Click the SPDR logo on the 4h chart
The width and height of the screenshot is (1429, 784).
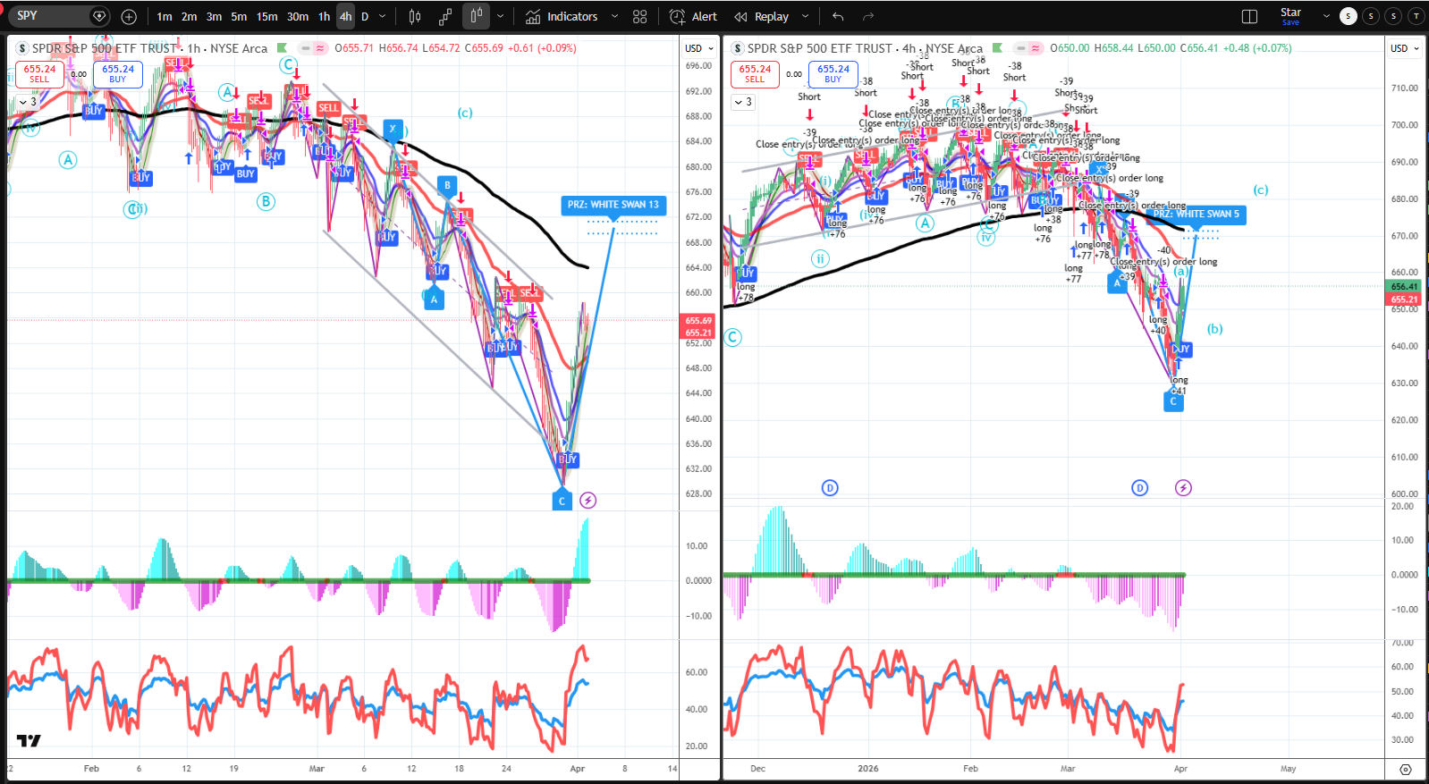(738, 48)
